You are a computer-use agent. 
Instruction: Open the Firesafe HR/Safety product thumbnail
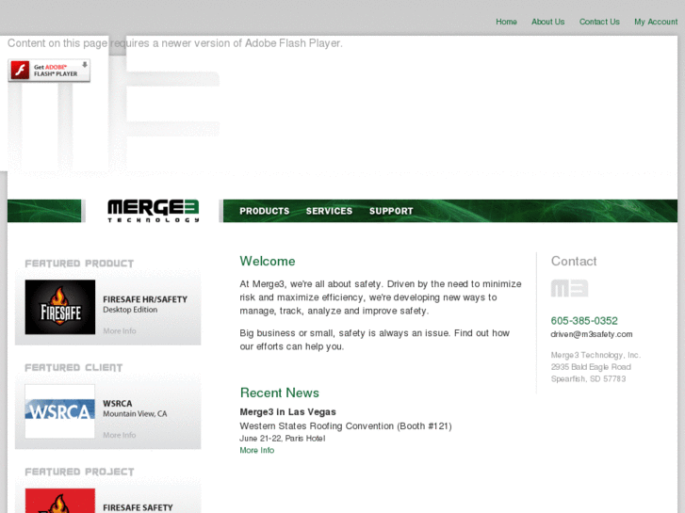coord(60,308)
